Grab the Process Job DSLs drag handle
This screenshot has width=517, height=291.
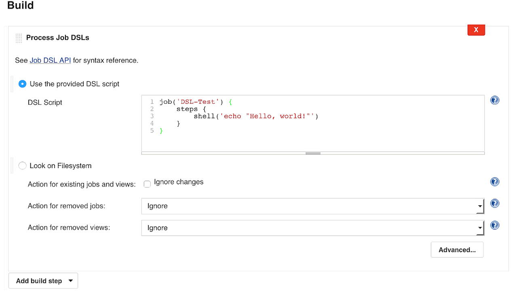tap(19, 38)
